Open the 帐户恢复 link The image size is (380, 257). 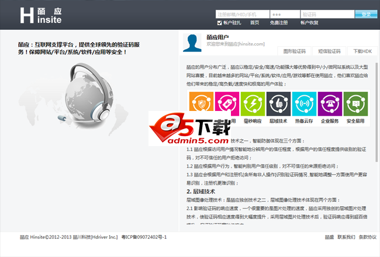(309, 23)
